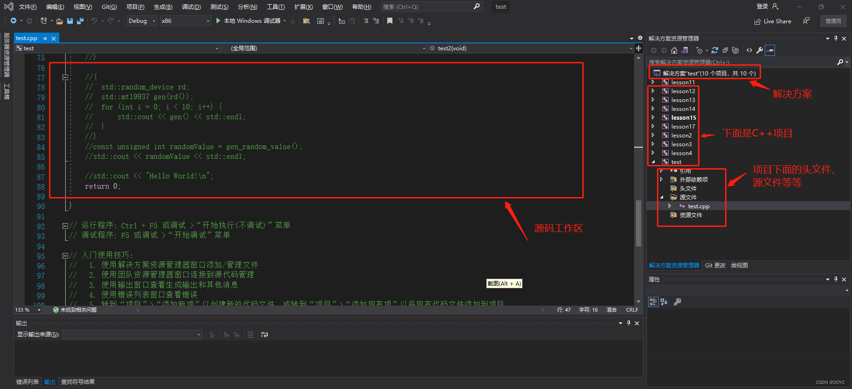
Task: Open the Git(G) menu
Action: (x=109, y=7)
